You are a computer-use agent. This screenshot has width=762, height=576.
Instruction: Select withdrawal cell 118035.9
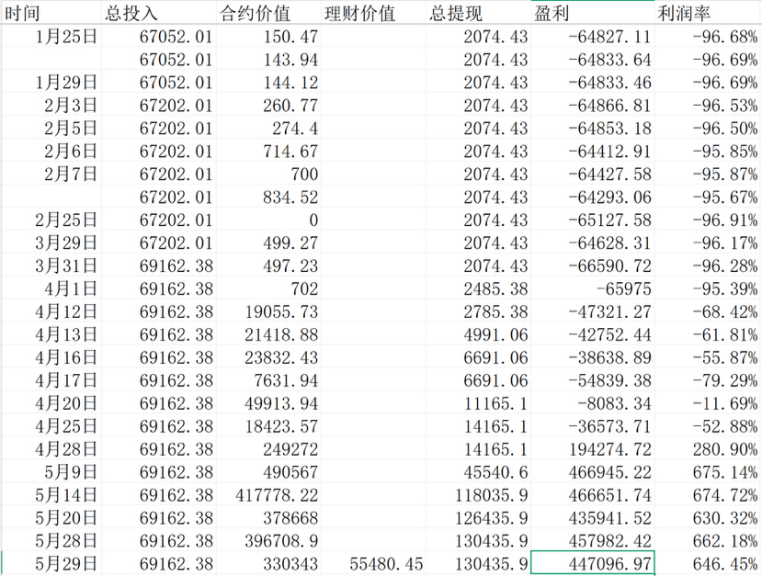click(x=478, y=494)
